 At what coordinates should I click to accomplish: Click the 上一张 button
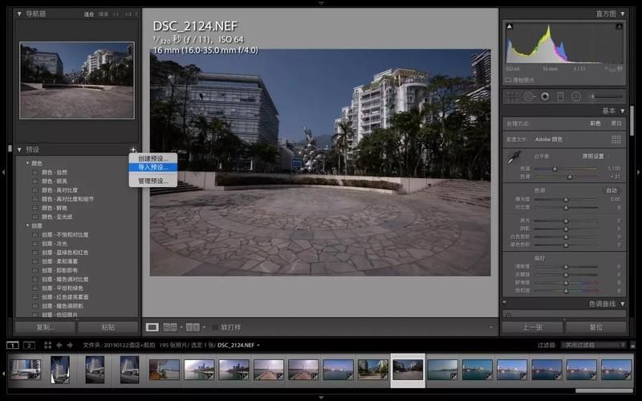tap(532, 327)
